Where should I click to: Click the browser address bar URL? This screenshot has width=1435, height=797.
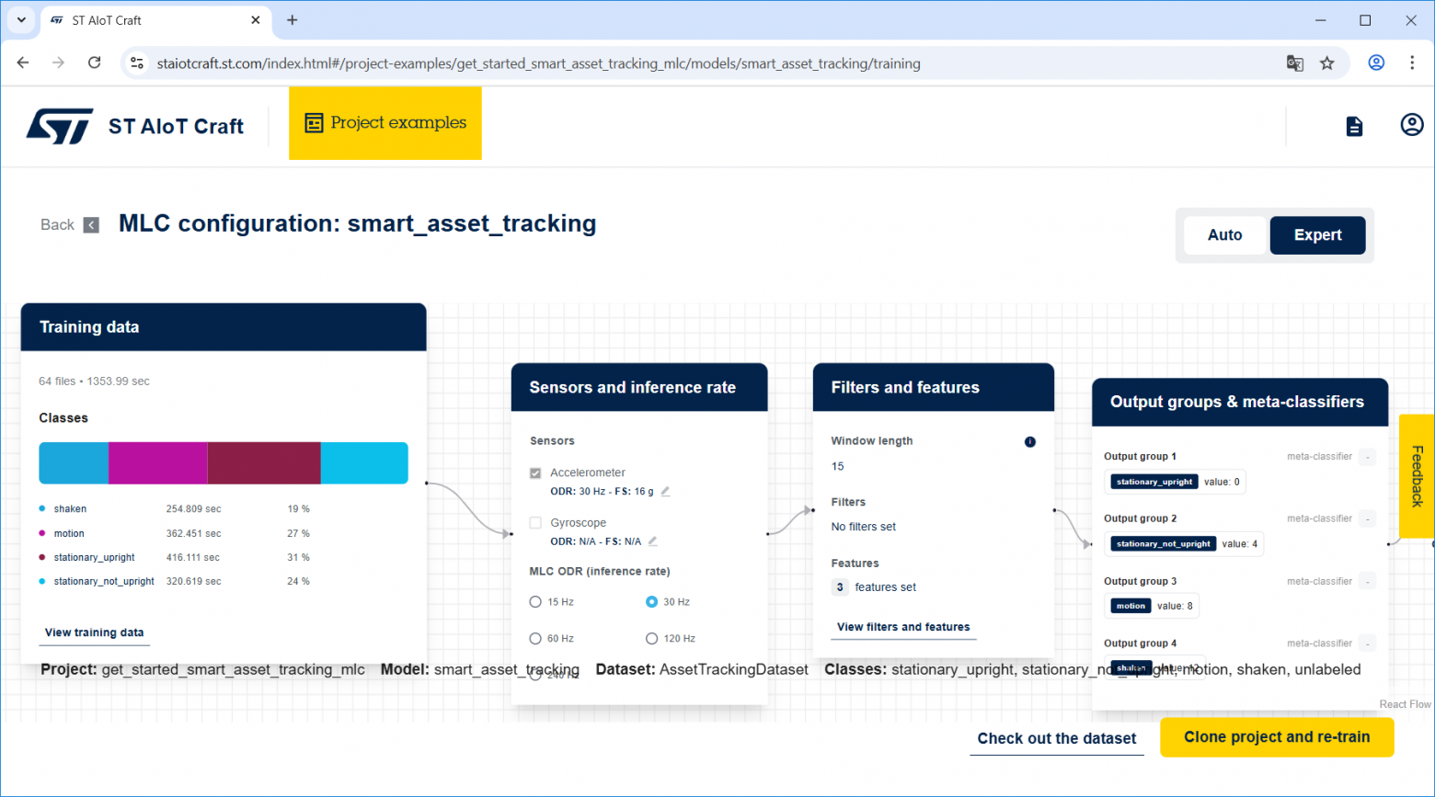pos(539,63)
